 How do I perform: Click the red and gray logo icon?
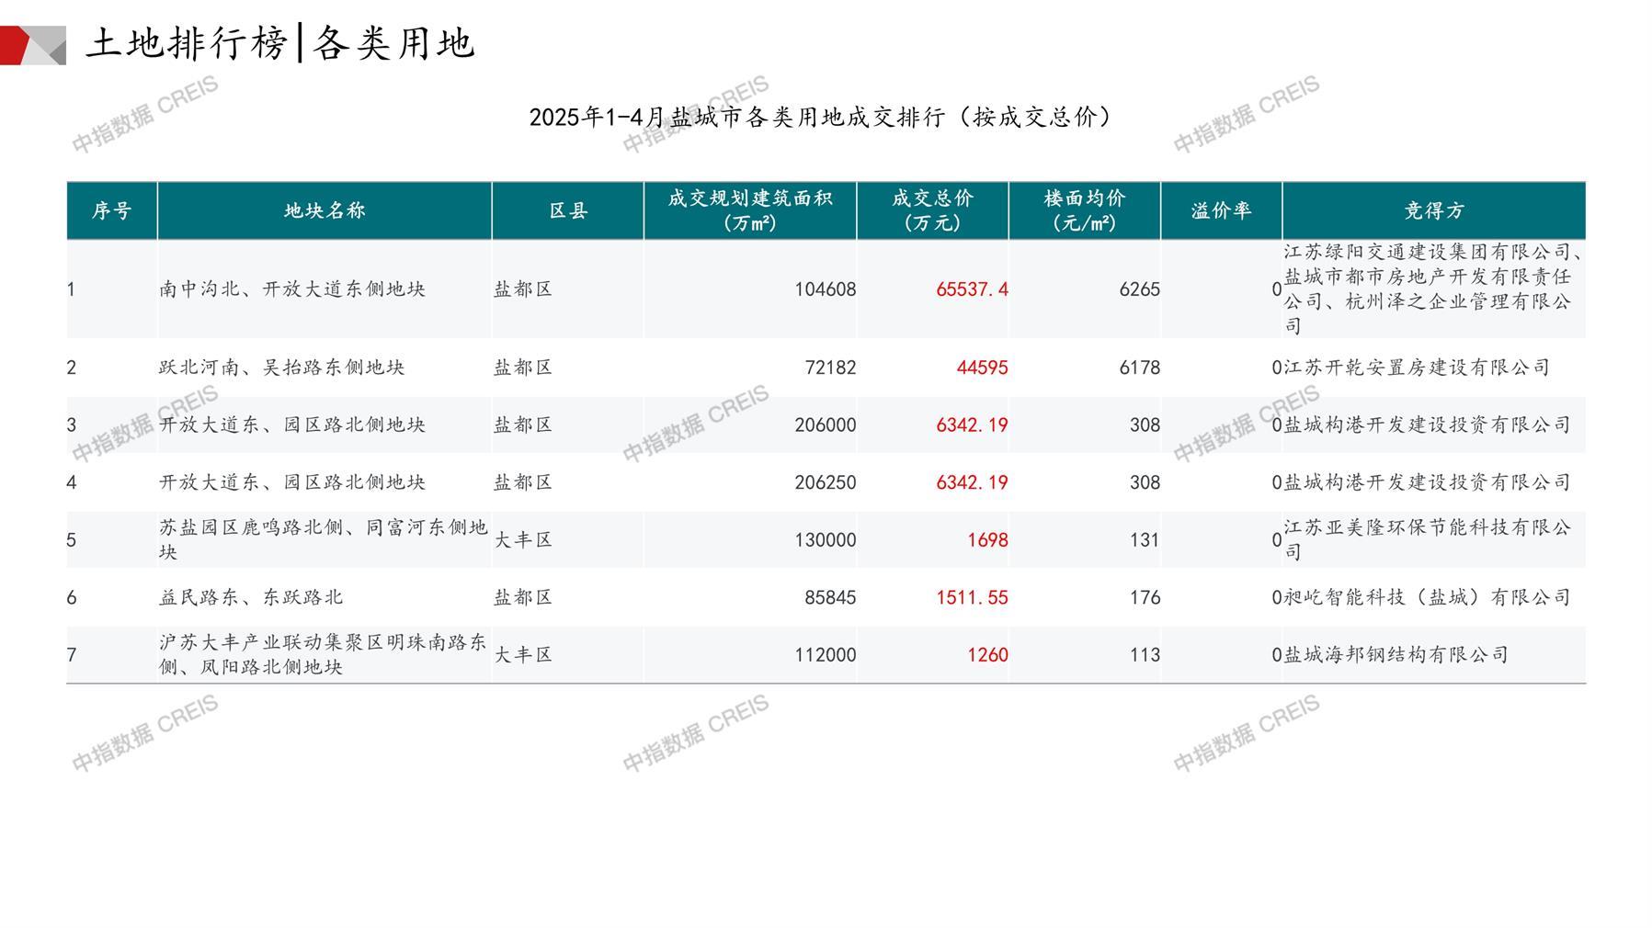pyautogui.click(x=32, y=45)
